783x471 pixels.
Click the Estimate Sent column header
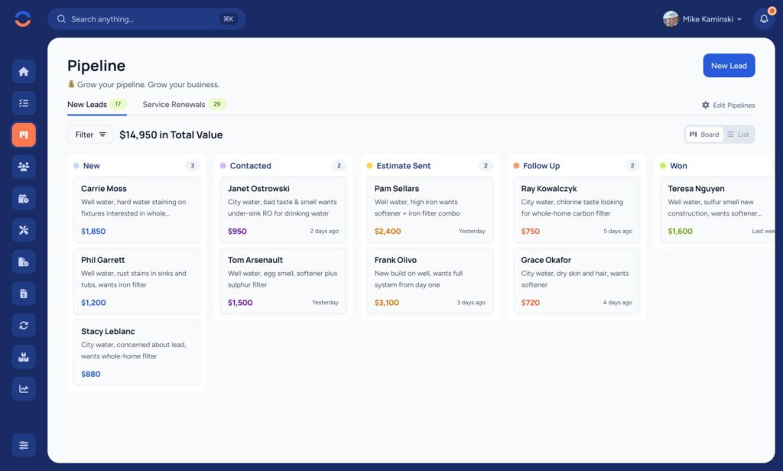(404, 166)
